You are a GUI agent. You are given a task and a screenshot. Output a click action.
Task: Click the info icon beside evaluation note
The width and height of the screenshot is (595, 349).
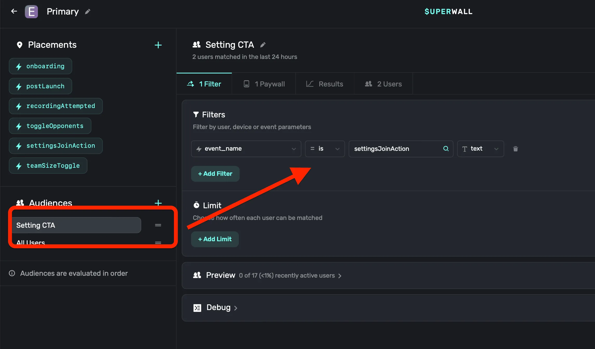click(12, 273)
